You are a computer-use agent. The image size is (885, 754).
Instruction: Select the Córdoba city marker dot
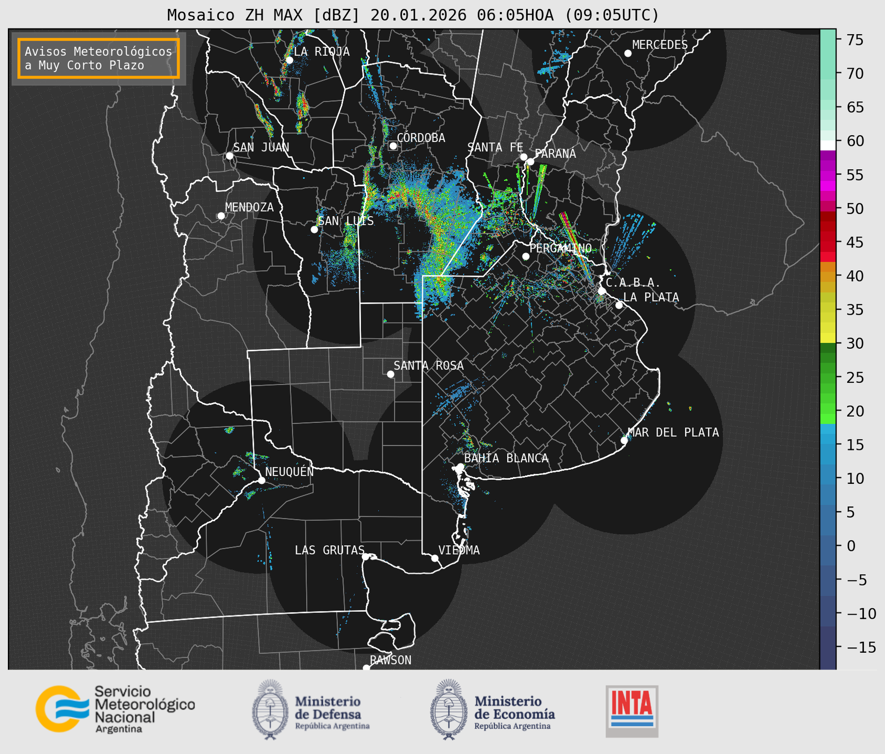[x=393, y=146]
